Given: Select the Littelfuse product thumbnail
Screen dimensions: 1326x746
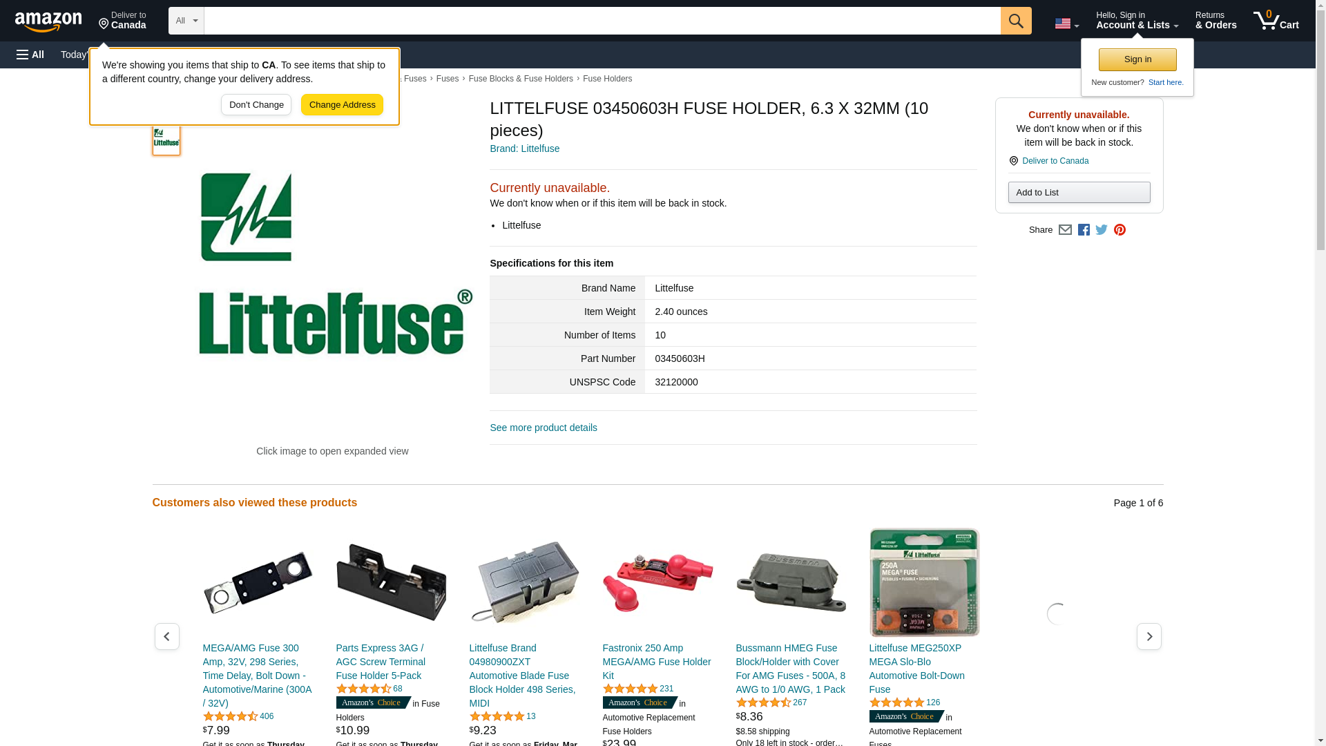Looking at the screenshot, I should 166,140.
